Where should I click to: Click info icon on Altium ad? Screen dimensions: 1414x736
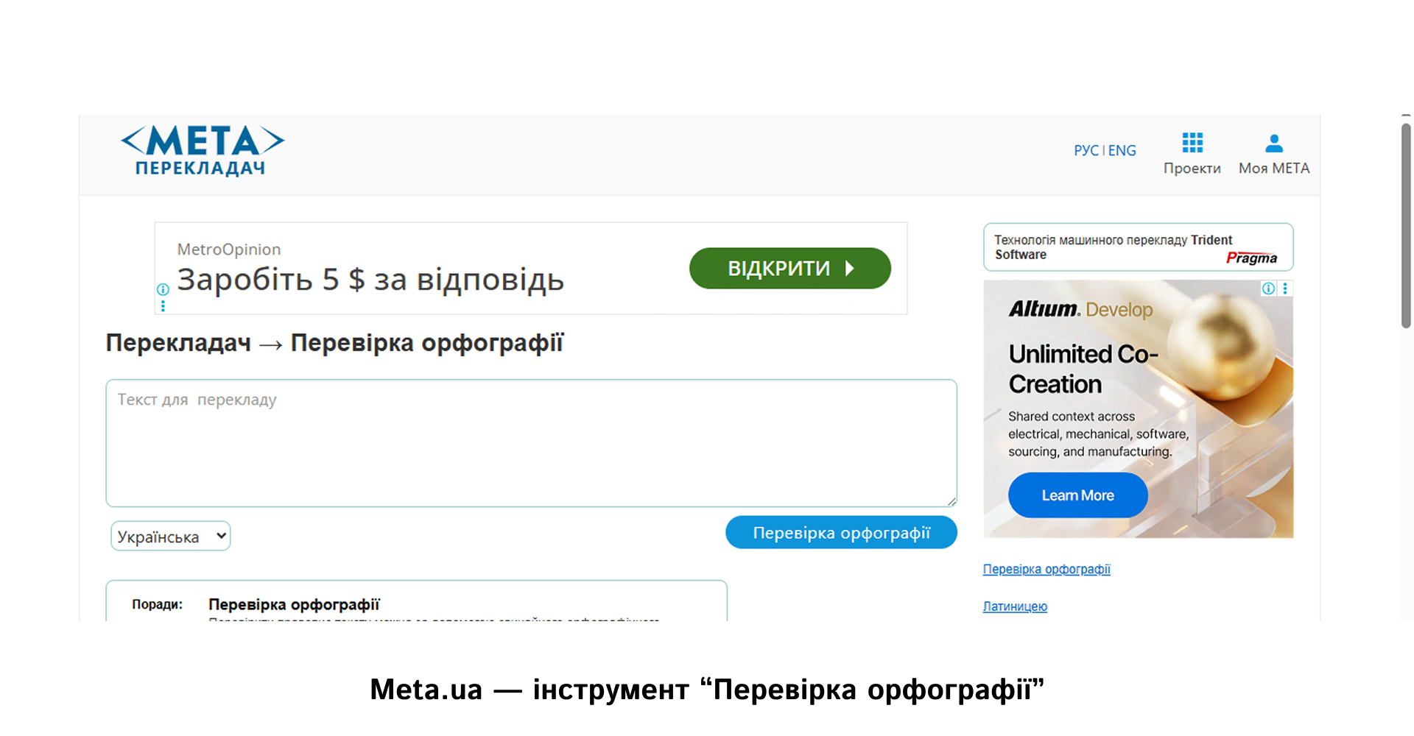point(1267,289)
